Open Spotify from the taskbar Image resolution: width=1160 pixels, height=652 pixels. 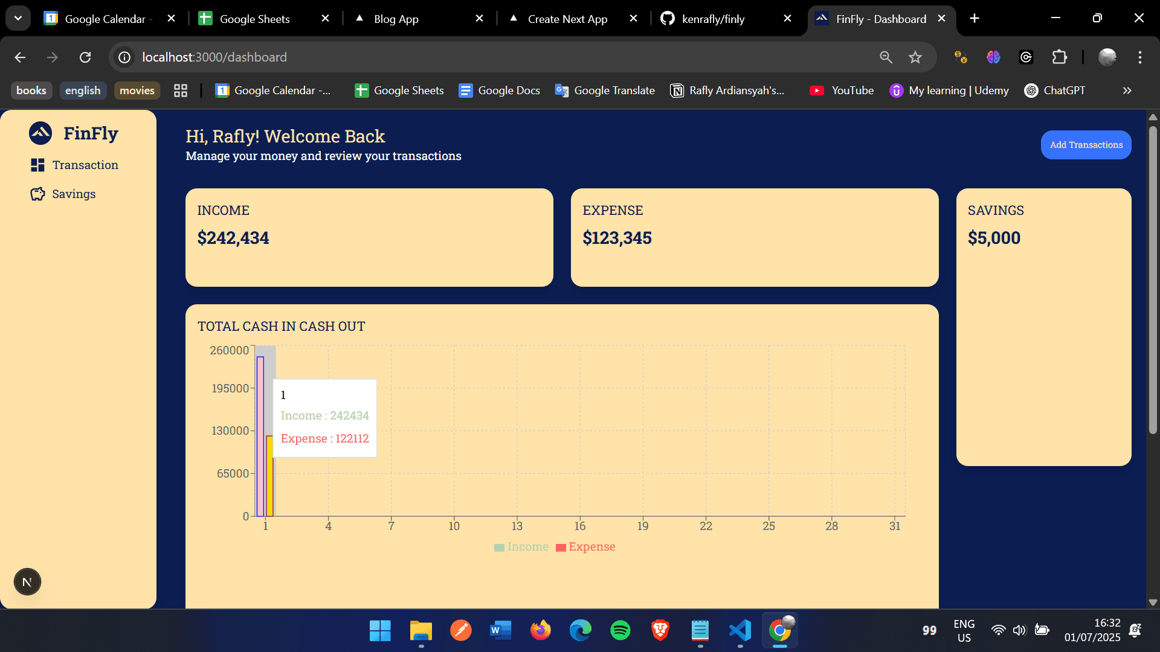point(620,630)
